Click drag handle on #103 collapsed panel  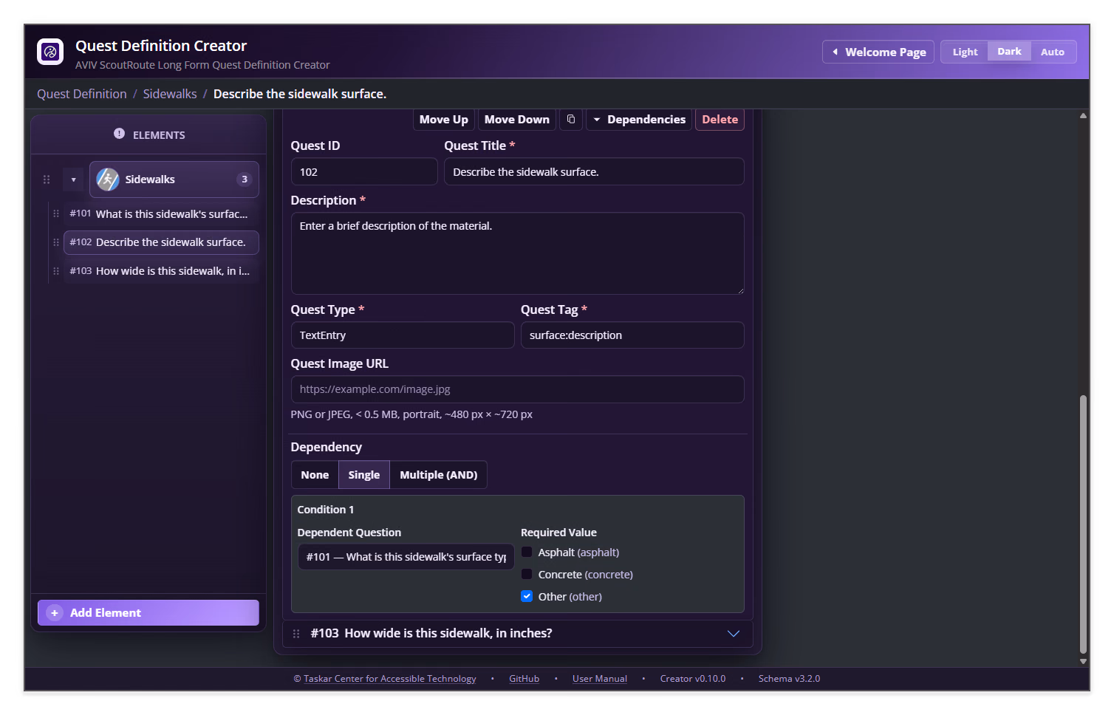click(x=296, y=634)
